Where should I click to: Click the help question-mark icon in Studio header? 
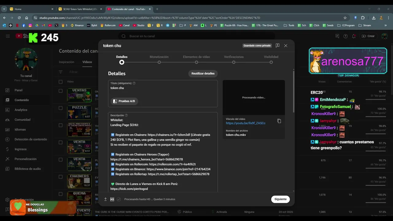click(345, 36)
